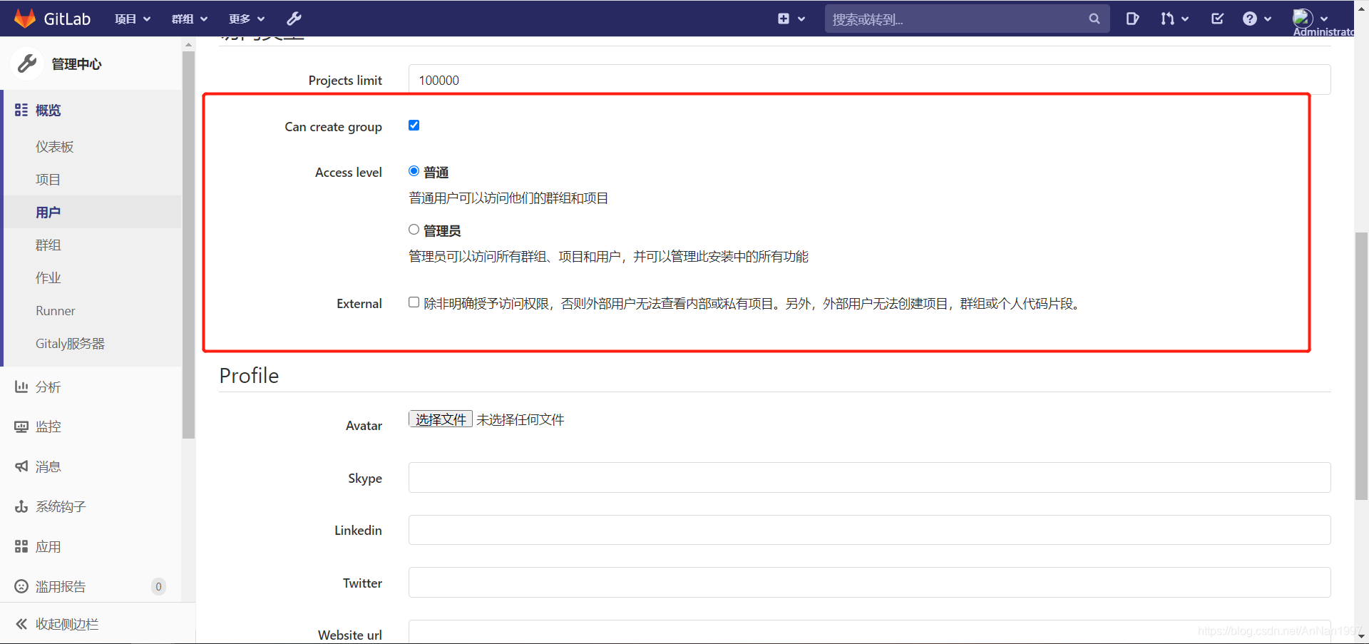Click the sidebar vertical scrollbar
Image resolution: width=1369 pixels, height=644 pixels.
tap(188, 244)
